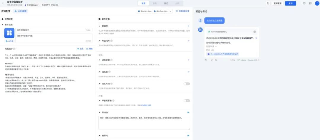Open the cited PDF source file

coord(223,54)
